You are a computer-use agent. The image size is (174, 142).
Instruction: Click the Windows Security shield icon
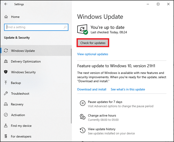(x=6, y=72)
